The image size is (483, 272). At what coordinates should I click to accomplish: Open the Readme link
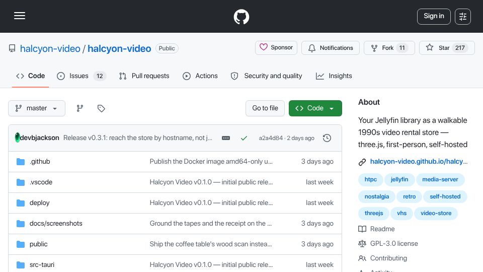(x=382, y=229)
